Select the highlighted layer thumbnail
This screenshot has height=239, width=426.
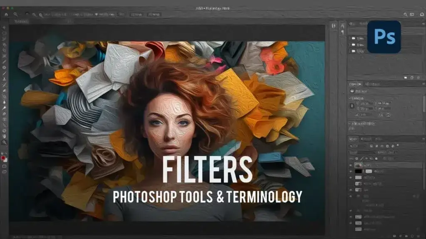[358, 165]
